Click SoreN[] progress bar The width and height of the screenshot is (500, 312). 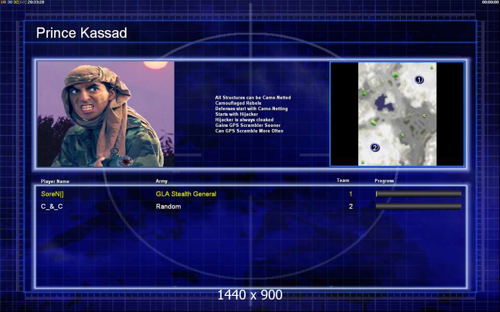click(x=418, y=193)
